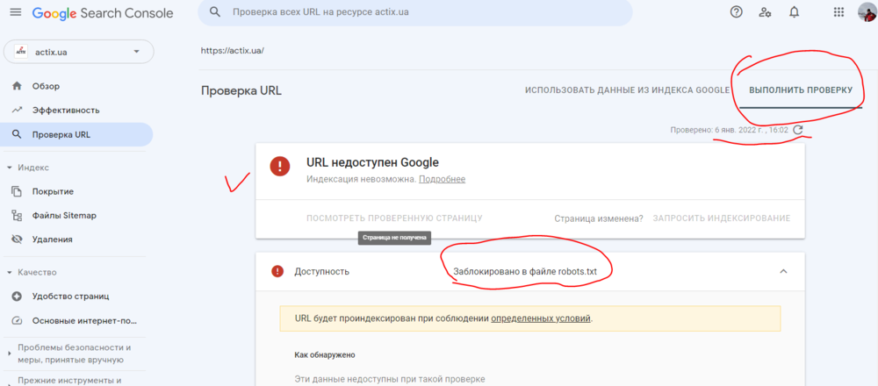Open Файлы Sitemap in sidebar
This screenshot has height=386, width=878.
64,215
